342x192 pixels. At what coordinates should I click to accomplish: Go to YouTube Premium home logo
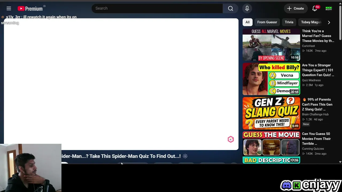coord(30,9)
